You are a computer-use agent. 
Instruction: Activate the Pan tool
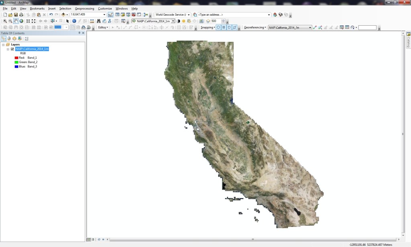(15, 20)
